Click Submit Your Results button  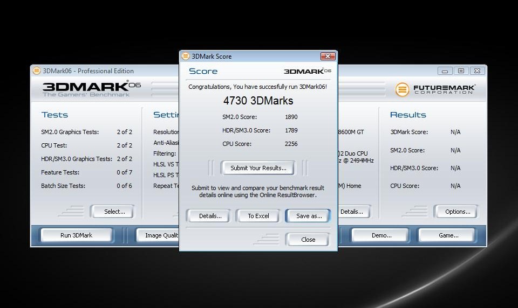(258, 168)
